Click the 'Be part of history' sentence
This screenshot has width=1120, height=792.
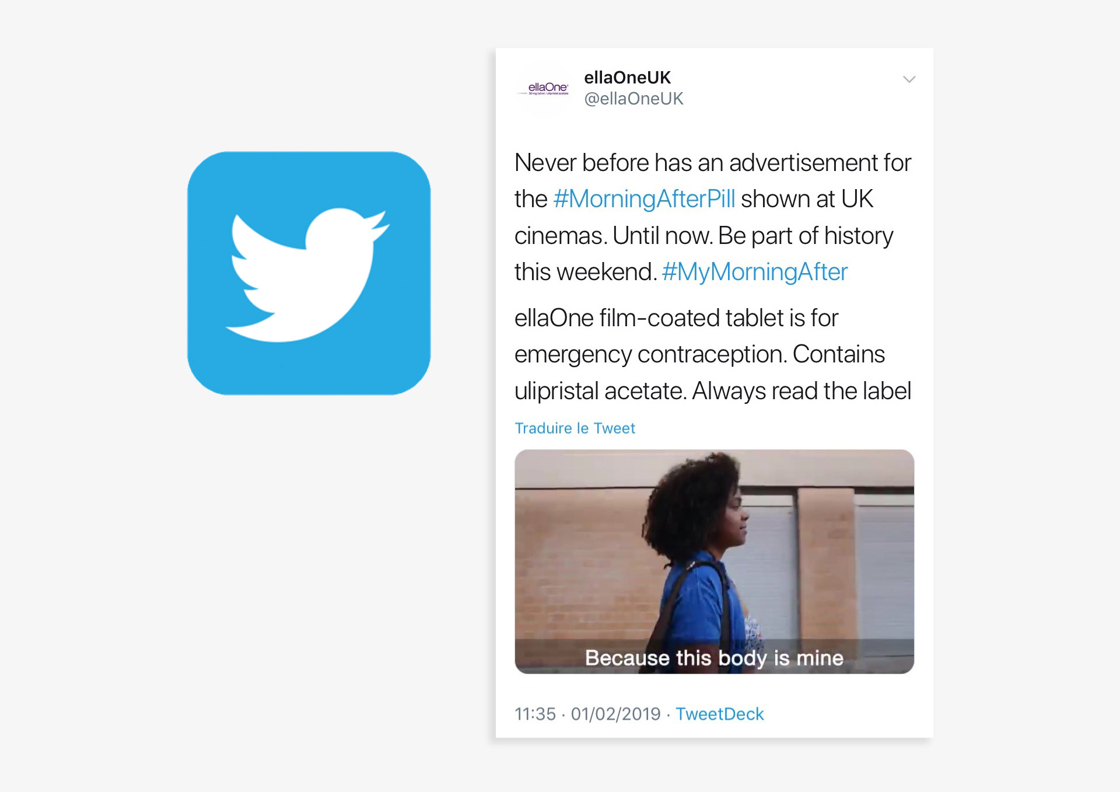tap(806, 236)
